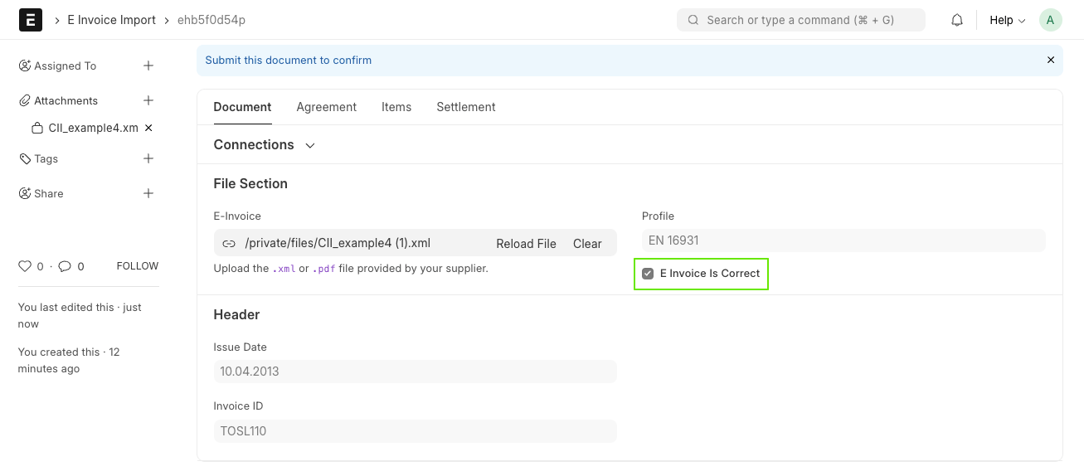The height and width of the screenshot is (476, 1084).
Task: Open the notifications bell
Action: coord(957,20)
